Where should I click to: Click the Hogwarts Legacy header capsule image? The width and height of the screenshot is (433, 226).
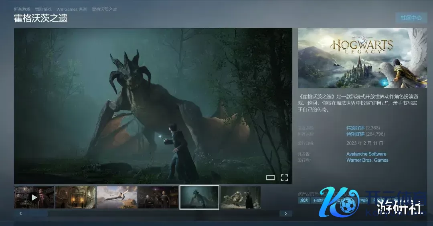click(362, 58)
